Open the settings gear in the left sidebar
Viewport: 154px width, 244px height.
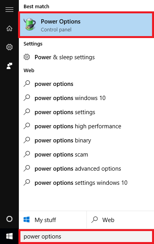(9, 47)
